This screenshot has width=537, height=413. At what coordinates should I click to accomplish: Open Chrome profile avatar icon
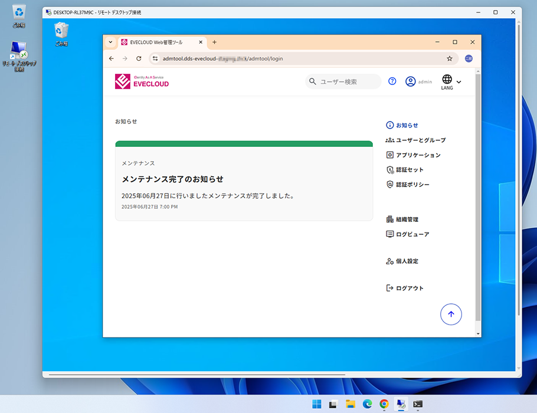[x=469, y=58]
